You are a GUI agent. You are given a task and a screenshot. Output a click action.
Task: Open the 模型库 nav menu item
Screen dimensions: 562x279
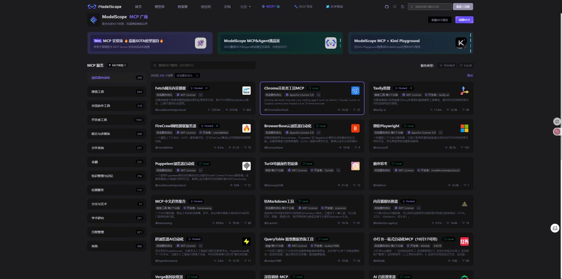tap(160, 7)
